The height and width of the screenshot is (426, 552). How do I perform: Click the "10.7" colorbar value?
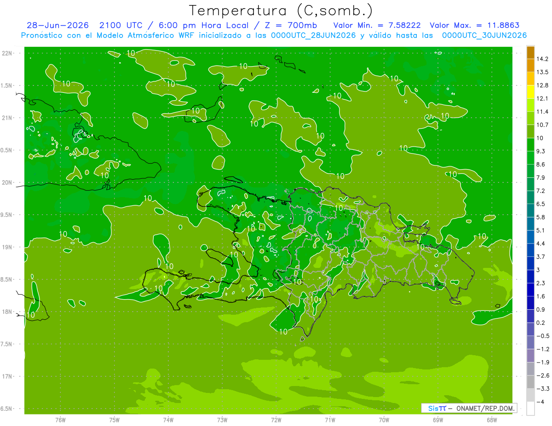(x=542, y=125)
